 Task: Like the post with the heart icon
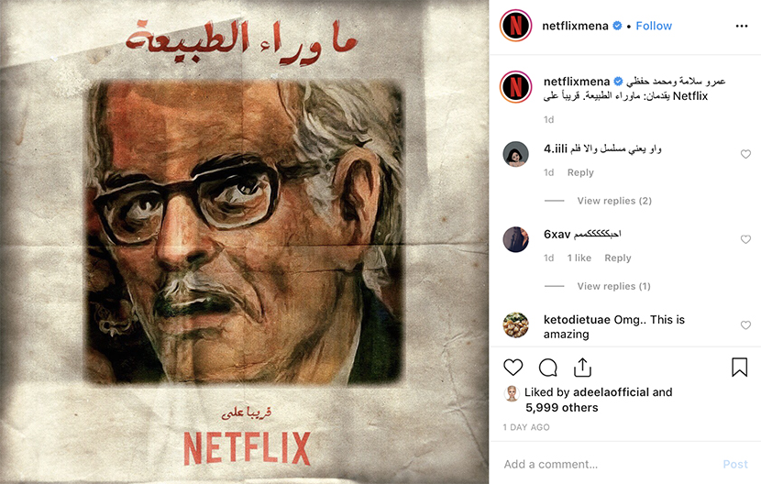coord(513,368)
